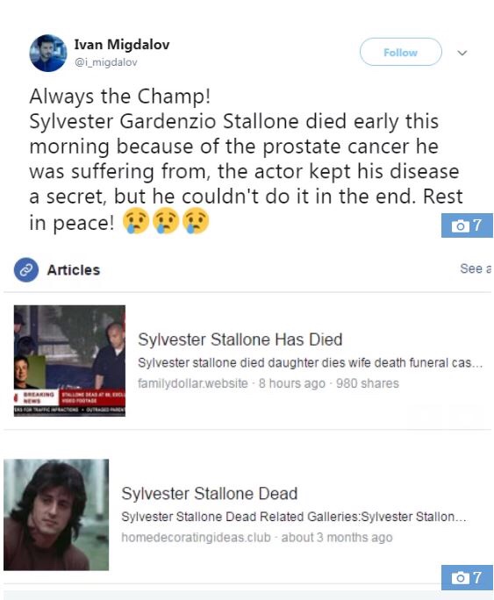
Task: Open the young Stallone portrait thumbnail
Action: (56, 515)
